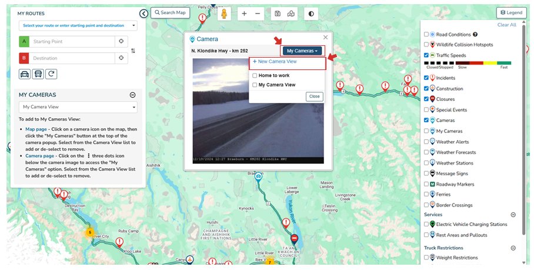Click the Search Map button
Viewport: 534px width, 270px height.
[170, 12]
